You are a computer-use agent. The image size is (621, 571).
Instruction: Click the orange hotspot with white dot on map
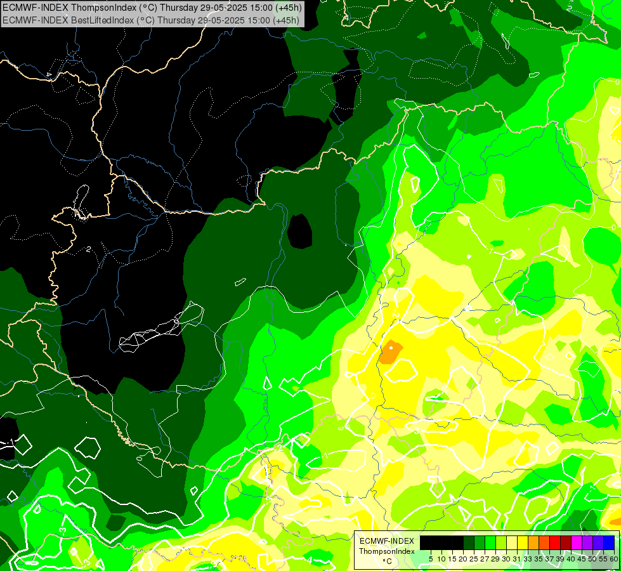[391, 351]
